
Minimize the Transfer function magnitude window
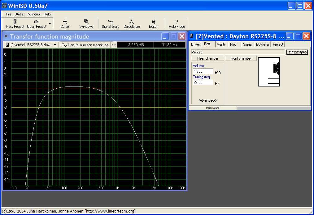165,36
